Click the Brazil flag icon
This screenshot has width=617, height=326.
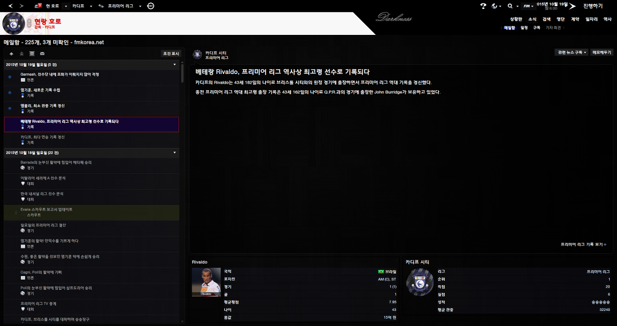(x=381, y=271)
